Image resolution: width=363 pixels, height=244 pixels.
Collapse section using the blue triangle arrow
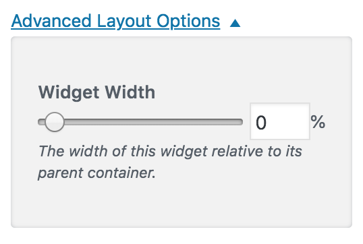[235, 23]
